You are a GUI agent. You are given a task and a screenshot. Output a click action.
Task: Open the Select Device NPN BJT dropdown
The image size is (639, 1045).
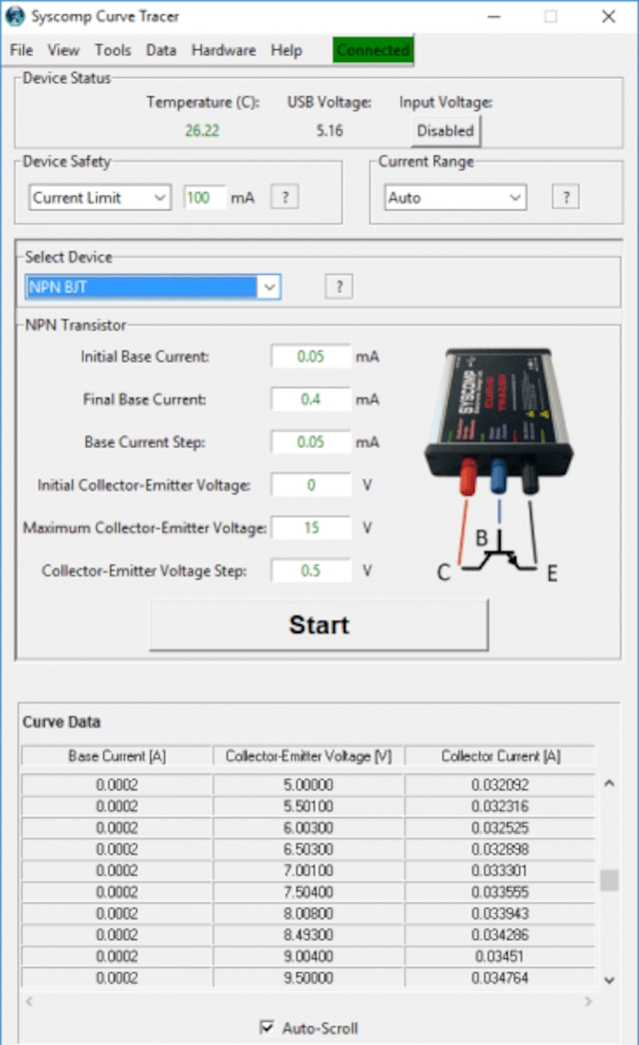(153, 288)
